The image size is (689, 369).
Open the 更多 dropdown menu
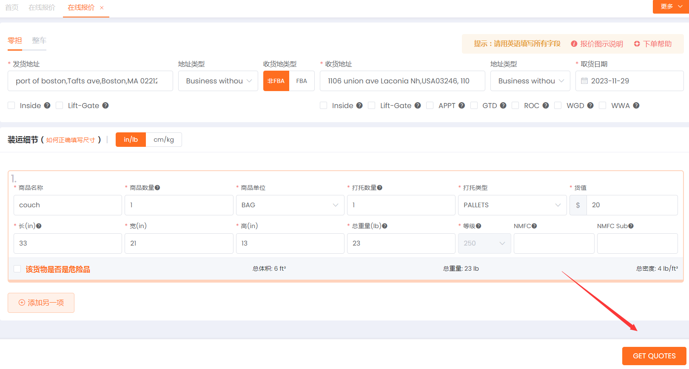tap(670, 6)
